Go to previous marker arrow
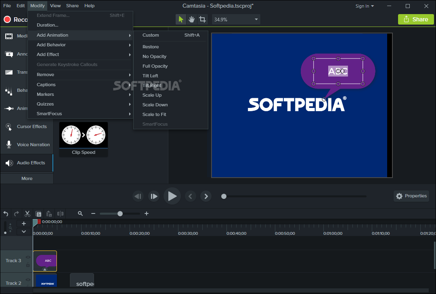This screenshot has height=294, width=436. point(191,197)
